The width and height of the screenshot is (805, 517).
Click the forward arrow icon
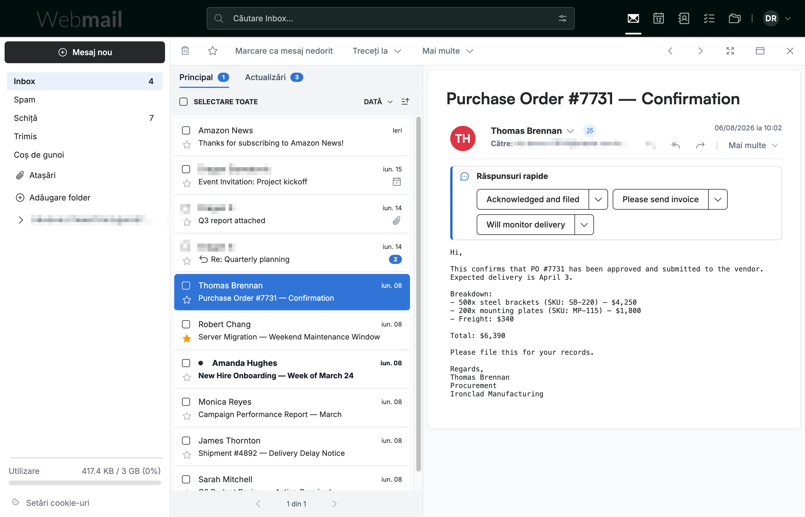700,145
